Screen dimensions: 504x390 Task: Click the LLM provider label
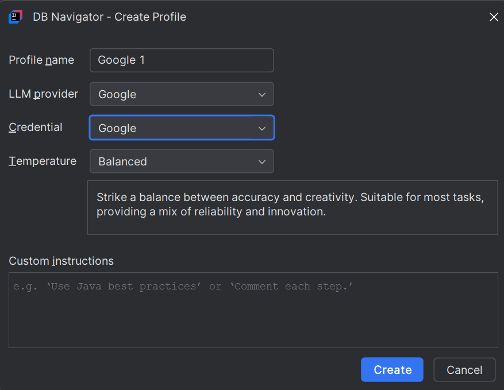pos(44,94)
